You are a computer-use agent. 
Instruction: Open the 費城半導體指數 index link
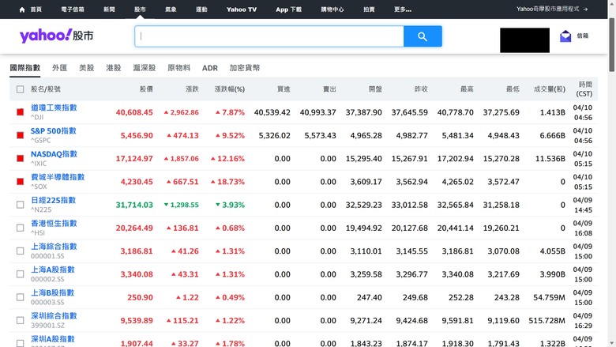[58, 177]
